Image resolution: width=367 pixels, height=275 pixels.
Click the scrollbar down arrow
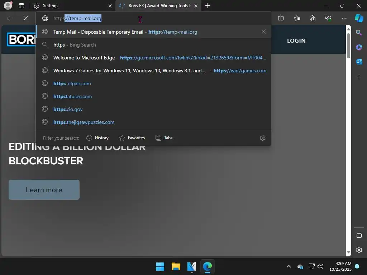tap(348, 252)
